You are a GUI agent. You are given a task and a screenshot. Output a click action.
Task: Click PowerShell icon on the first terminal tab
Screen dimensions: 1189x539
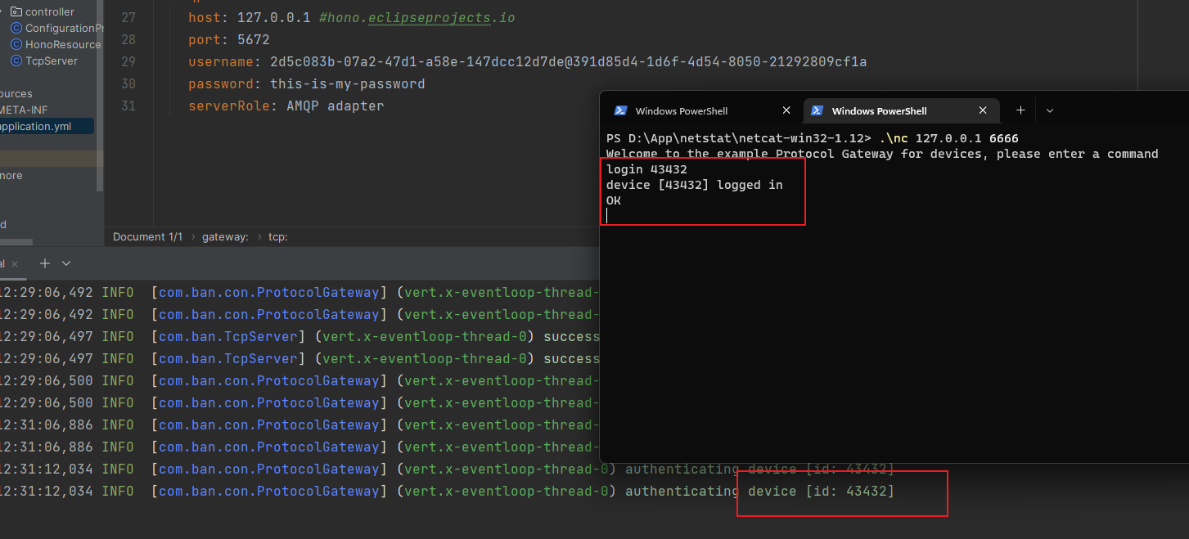621,110
